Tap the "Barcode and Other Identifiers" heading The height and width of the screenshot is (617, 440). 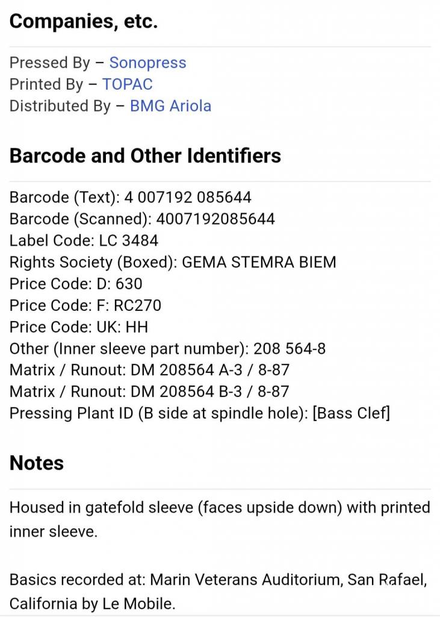pyautogui.click(x=145, y=155)
